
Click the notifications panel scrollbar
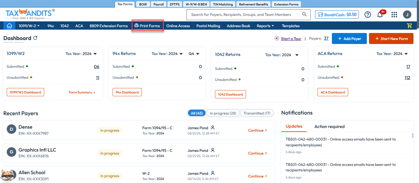(413, 135)
